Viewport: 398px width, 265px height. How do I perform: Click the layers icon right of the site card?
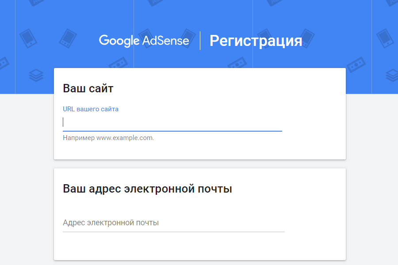392,76
